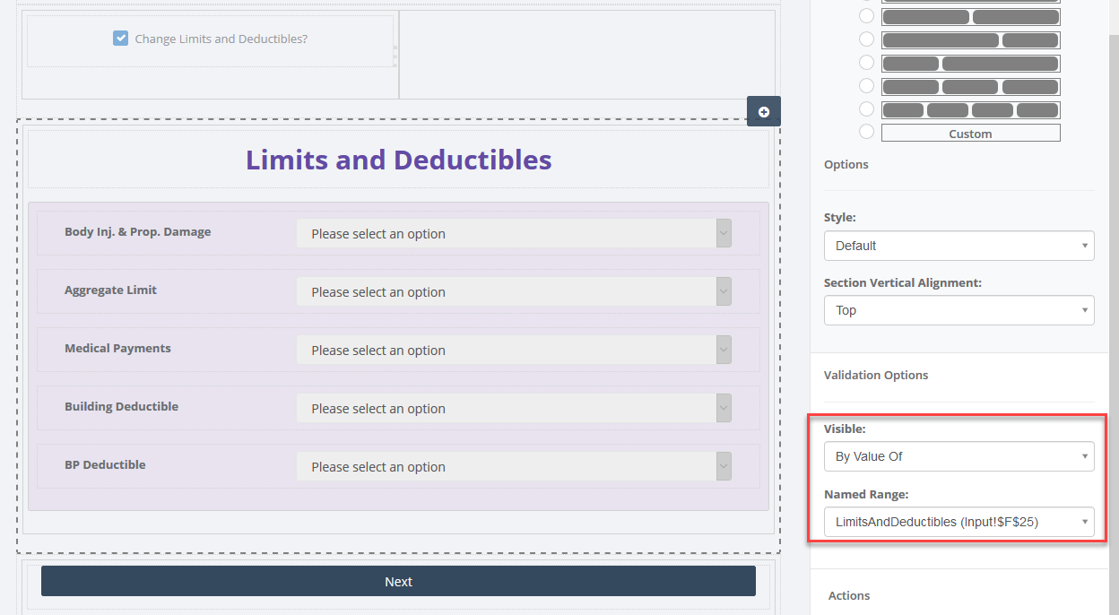Uncheck Change Limits and Deductibles?

(x=120, y=39)
